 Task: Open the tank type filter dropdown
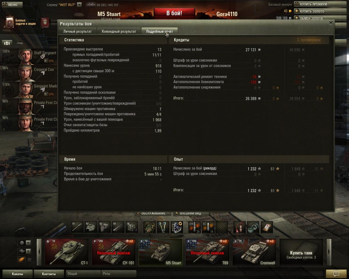[x=28, y=251]
